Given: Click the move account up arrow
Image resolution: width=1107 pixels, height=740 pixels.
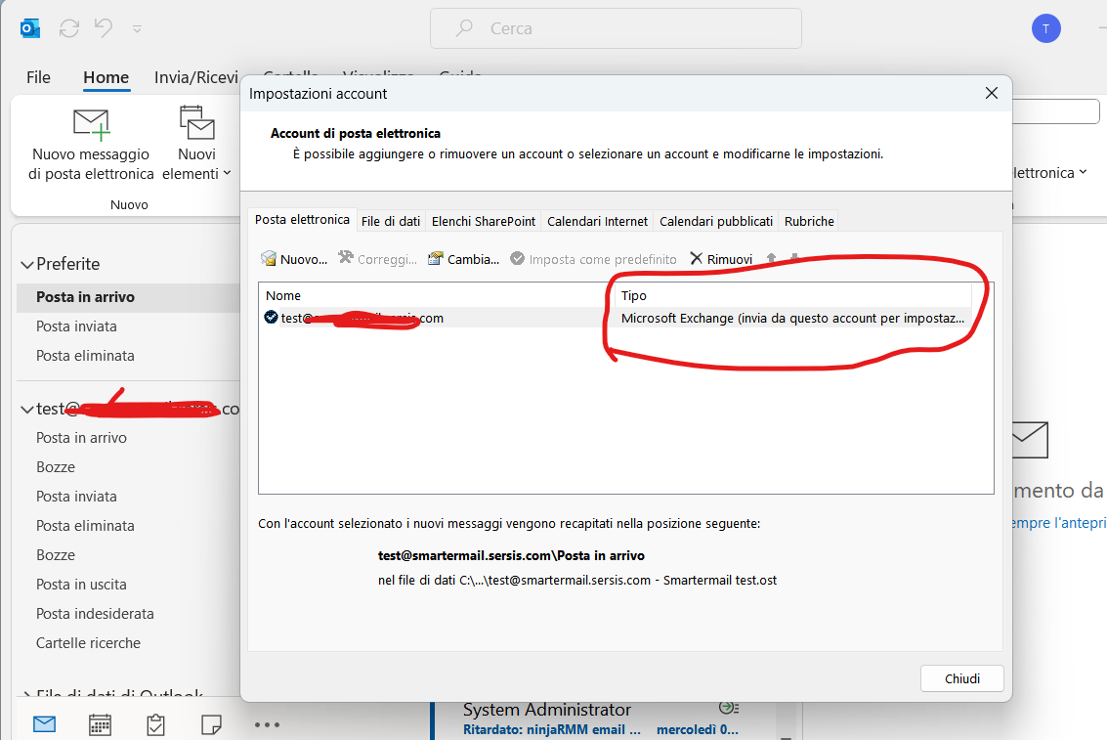Looking at the screenshot, I should [x=771, y=259].
